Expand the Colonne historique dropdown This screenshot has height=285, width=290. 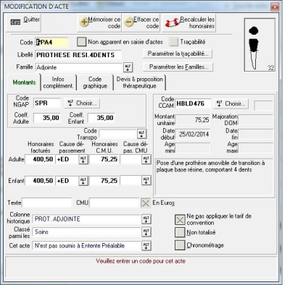point(146,219)
